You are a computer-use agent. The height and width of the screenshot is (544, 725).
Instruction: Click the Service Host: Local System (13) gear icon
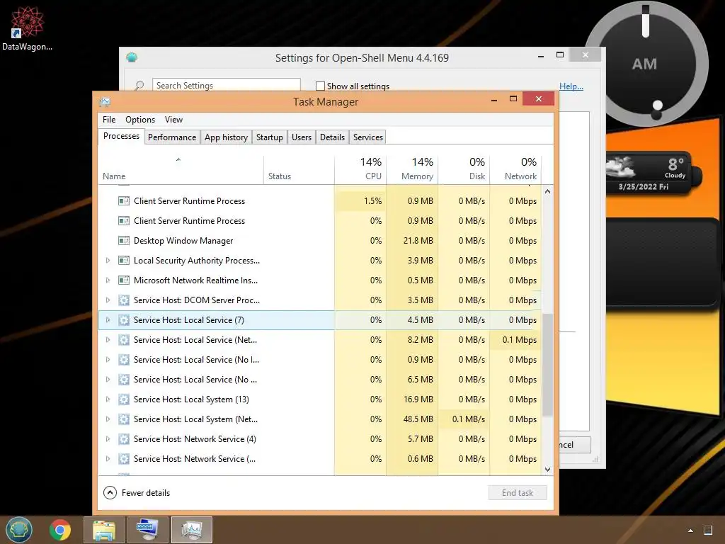pos(123,399)
